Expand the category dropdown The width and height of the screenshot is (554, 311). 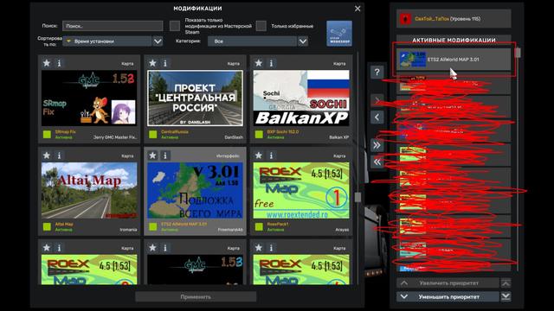303,41
